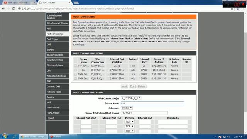Switch to the TechTips - YouTube tab
The width and height of the screenshot is (247, 139).
click(x=19, y=3)
